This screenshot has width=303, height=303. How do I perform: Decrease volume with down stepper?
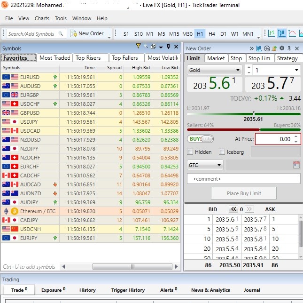pyautogui.click(x=249, y=72)
